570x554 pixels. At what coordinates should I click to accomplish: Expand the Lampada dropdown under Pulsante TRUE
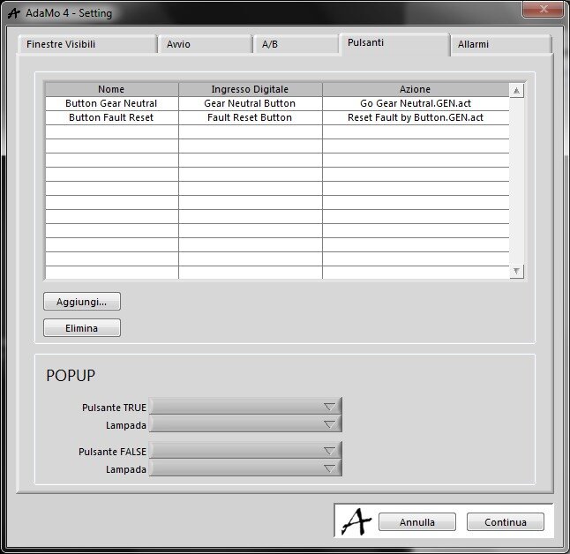tap(245, 424)
